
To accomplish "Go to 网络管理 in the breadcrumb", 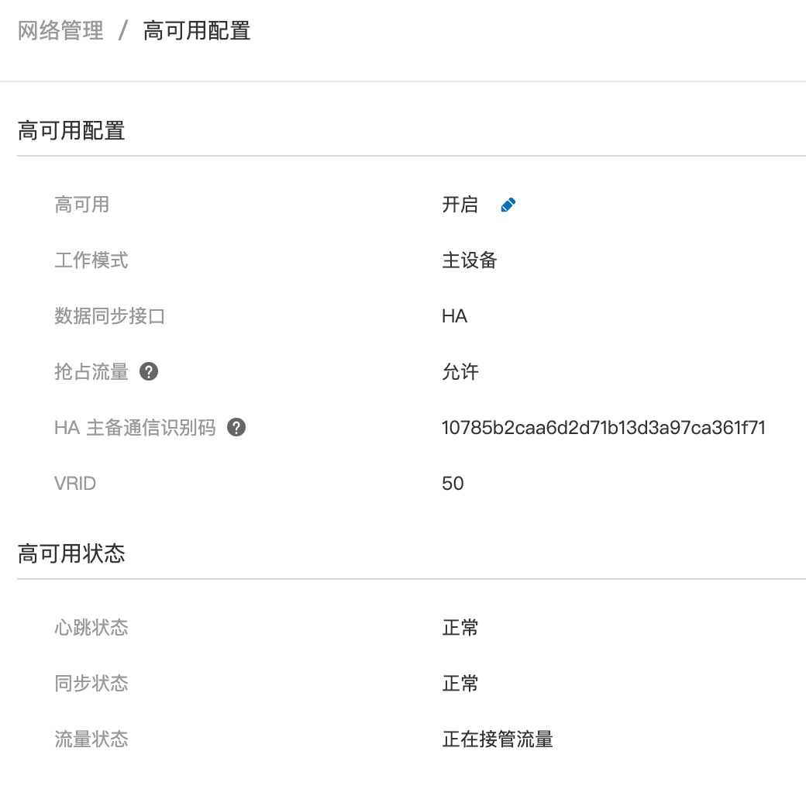I will [60, 31].
